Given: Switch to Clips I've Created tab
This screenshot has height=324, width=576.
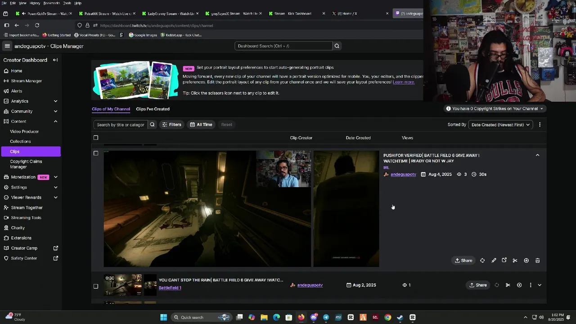Looking at the screenshot, I should [x=153, y=109].
